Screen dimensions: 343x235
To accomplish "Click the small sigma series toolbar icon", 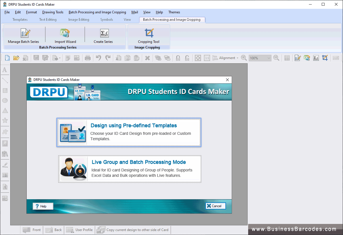I will point(316,58).
